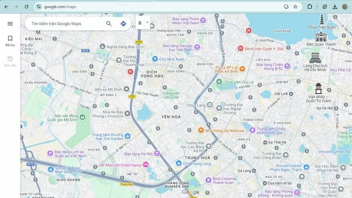Viewport: 352px width, 198px height.
Task: Select the Công viên Thủ Lệ park pin
Action: click(x=219, y=82)
